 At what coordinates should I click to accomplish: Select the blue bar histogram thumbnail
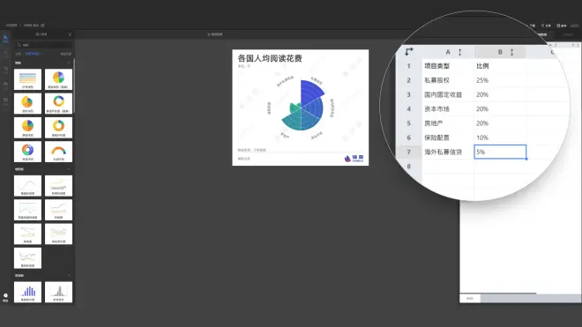click(28, 292)
